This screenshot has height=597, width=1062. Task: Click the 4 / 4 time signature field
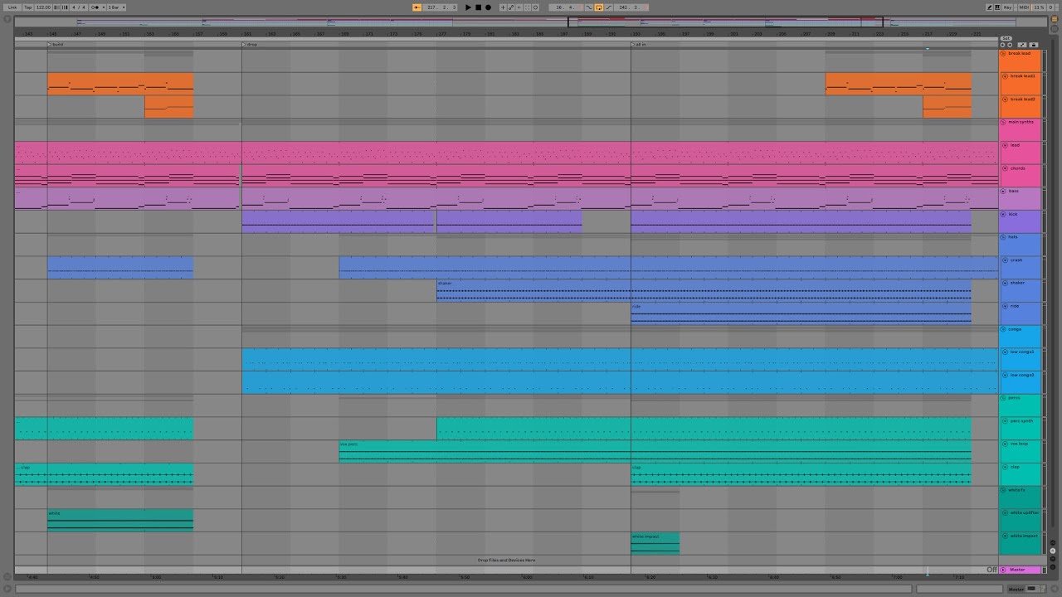(79, 7)
